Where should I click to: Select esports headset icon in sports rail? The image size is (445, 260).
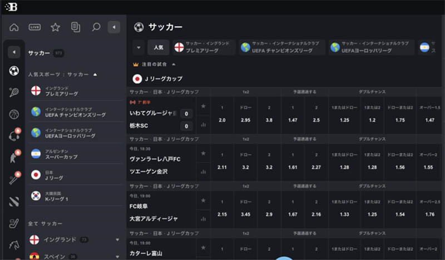[14, 136]
